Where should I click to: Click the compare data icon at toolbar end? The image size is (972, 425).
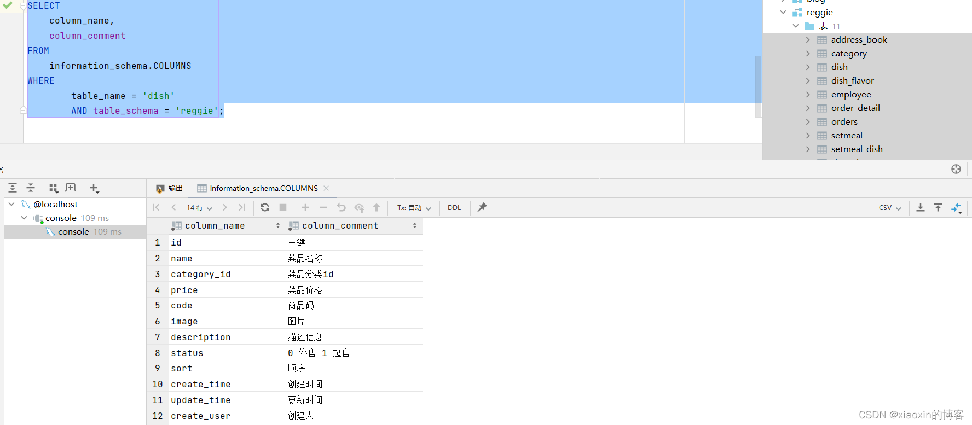point(956,208)
